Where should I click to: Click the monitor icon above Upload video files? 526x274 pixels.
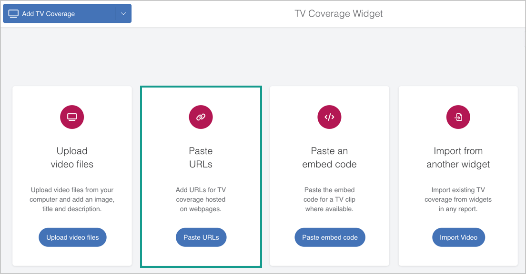tap(72, 117)
